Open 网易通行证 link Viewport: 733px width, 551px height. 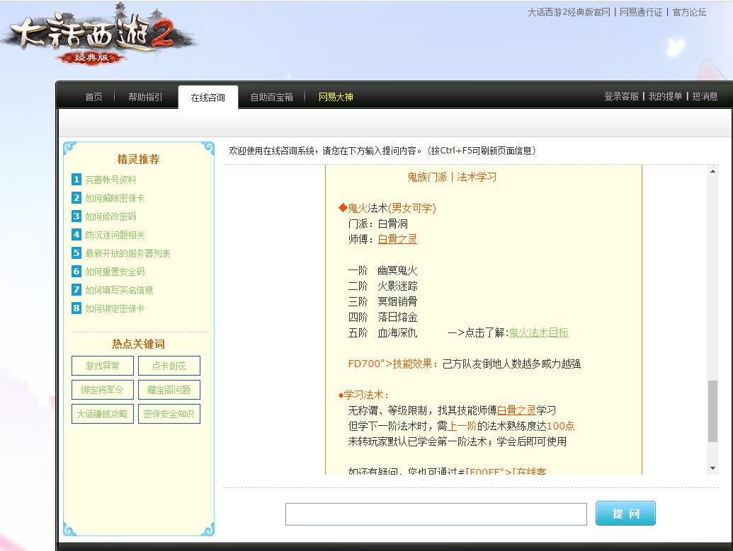click(640, 12)
